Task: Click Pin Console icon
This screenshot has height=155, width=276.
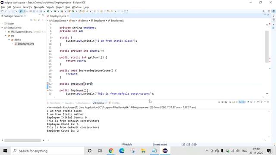Action: (x=248, y=102)
